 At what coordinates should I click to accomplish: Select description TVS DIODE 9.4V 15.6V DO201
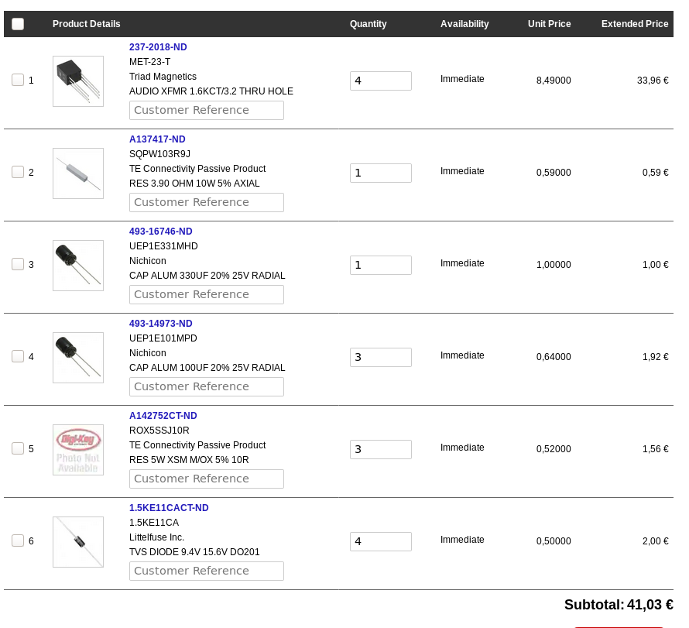(194, 552)
